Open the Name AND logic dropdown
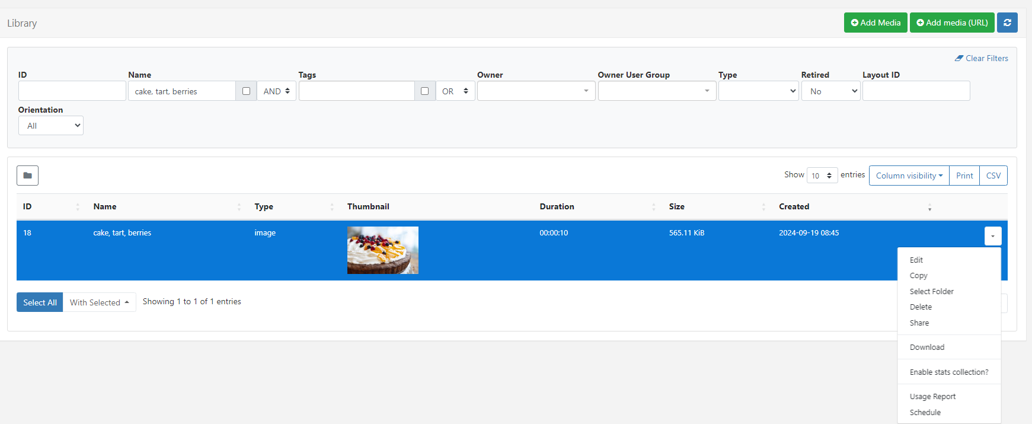The width and height of the screenshot is (1032, 424). (x=276, y=91)
